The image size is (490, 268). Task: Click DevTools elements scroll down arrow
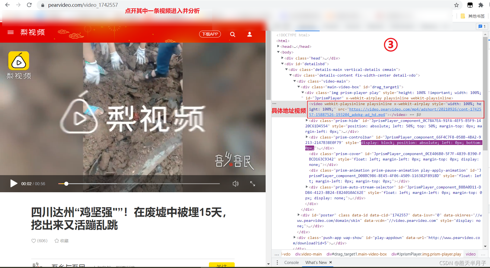click(485, 246)
